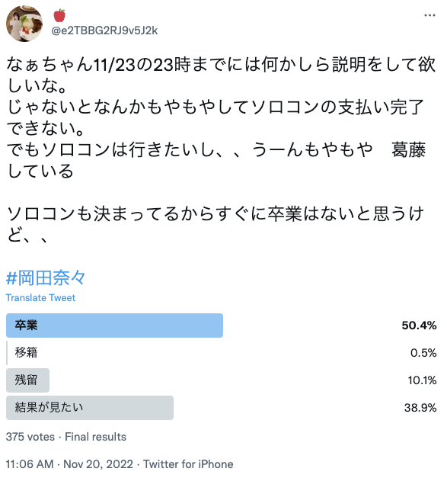Click the 50.4% result percentage
Screen dimensions: 447x481
point(419,325)
